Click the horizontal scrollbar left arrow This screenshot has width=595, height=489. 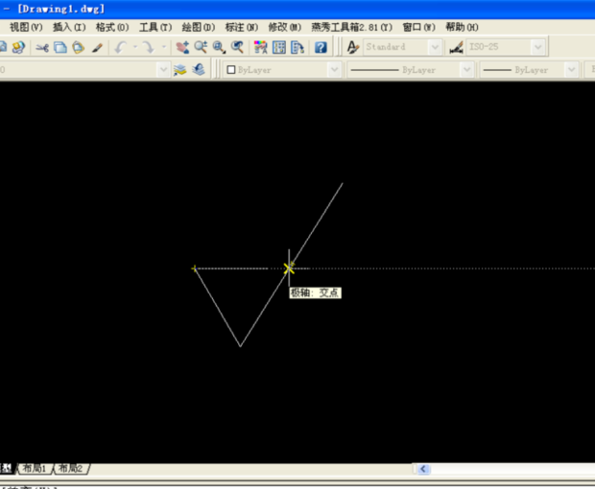pos(423,469)
